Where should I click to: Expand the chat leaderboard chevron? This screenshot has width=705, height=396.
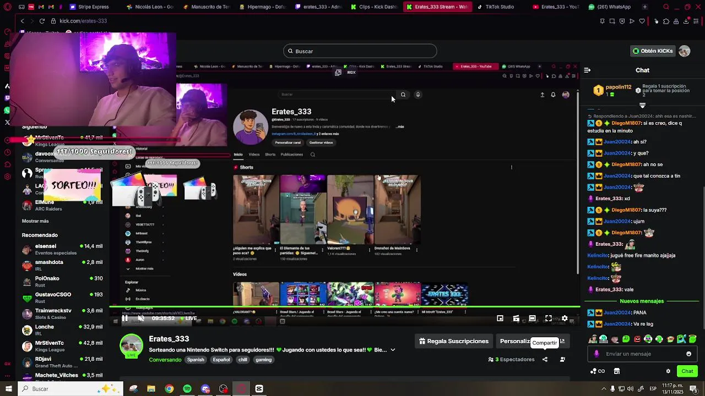pyautogui.click(x=642, y=105)
